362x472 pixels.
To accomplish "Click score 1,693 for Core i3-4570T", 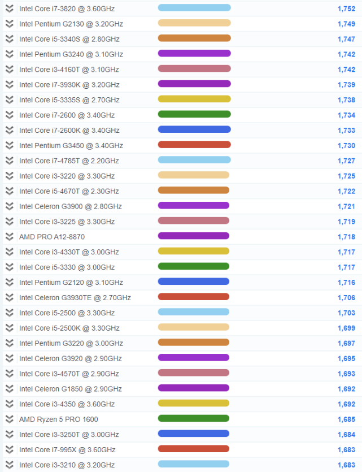I will point(346,374).
